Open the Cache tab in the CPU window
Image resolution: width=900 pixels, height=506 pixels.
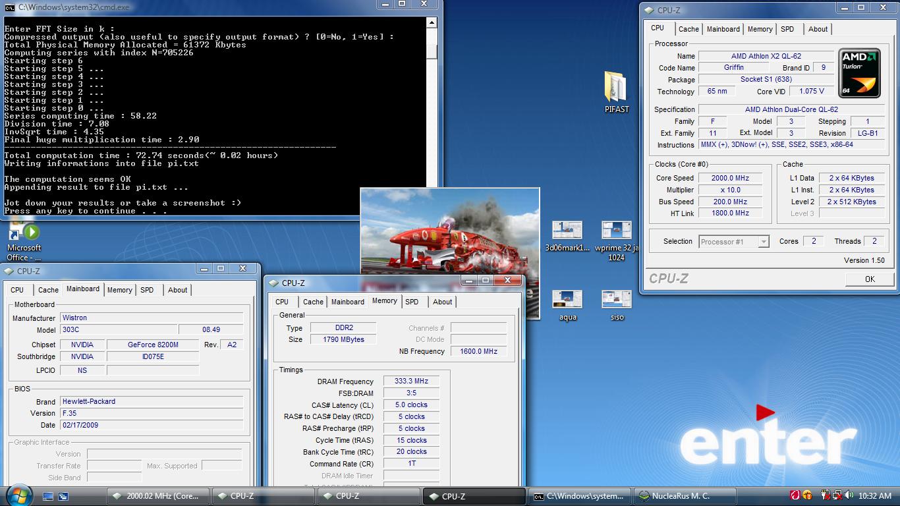tap(689, 29)
